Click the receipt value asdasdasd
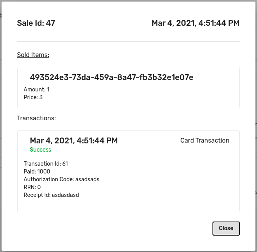This screenshot has width=257, height=252. [x=65, y=195]
